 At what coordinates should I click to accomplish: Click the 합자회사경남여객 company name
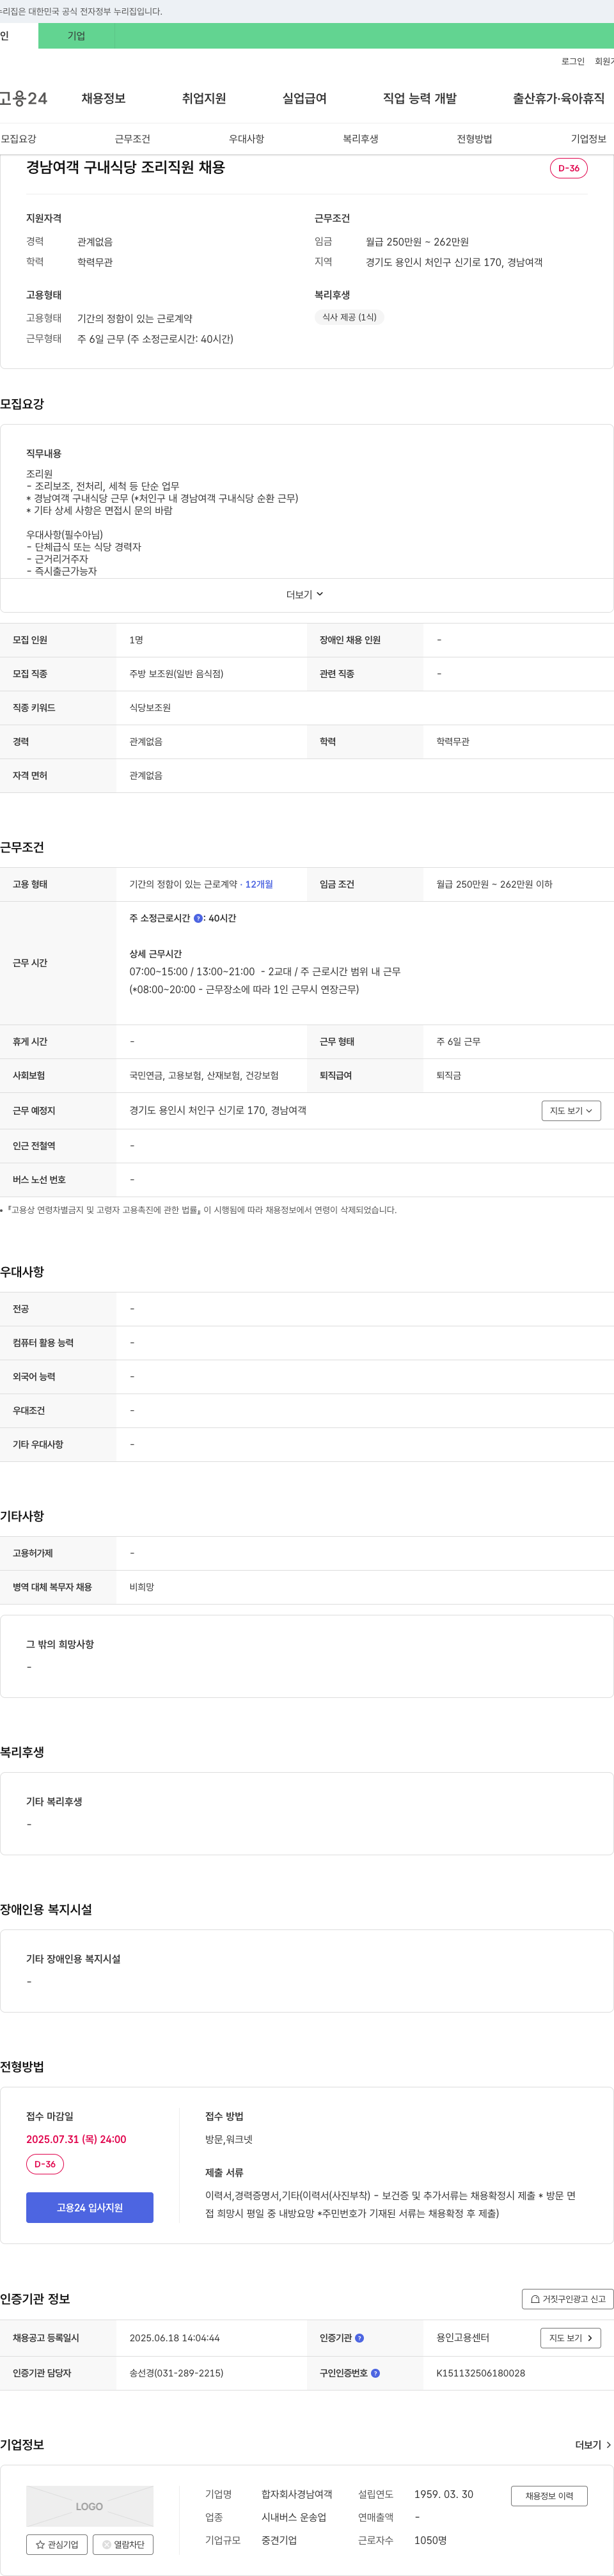pos(297,2494)
